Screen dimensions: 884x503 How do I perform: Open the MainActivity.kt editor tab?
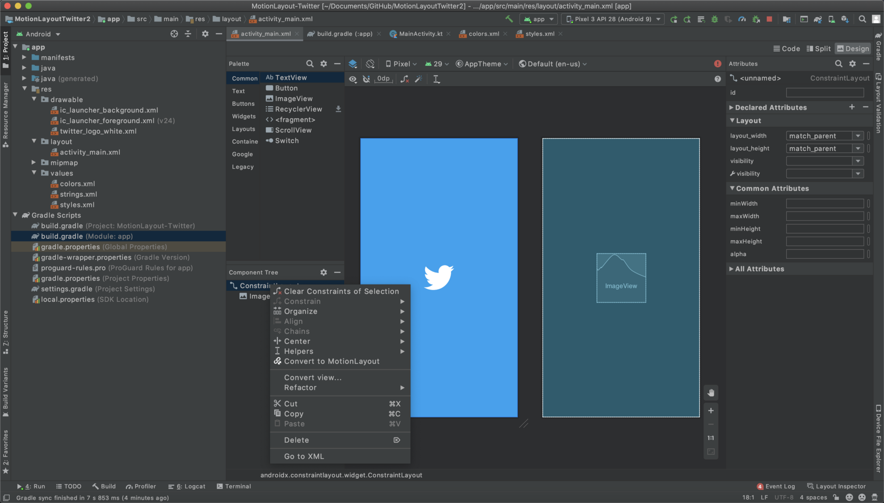point(420,34)
